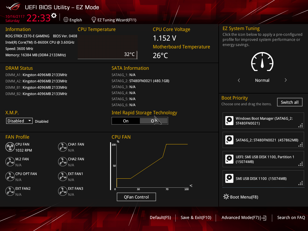Viewport: 308px width, 231px height.
Task: Select the M.2 FAN fan icon
Action: pyautogui.click(x=10, y=162)
